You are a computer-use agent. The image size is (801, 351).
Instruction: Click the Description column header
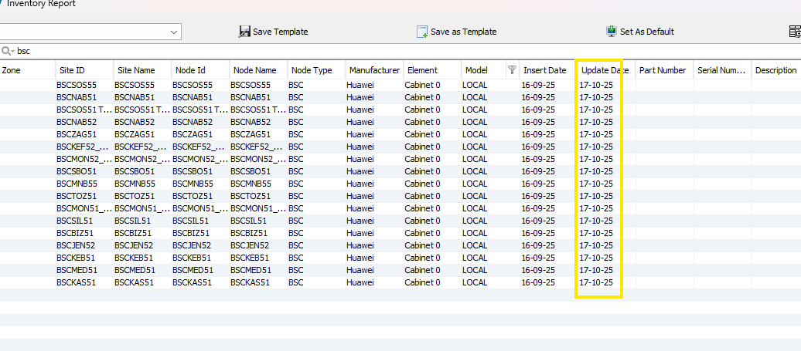[775, 70]
